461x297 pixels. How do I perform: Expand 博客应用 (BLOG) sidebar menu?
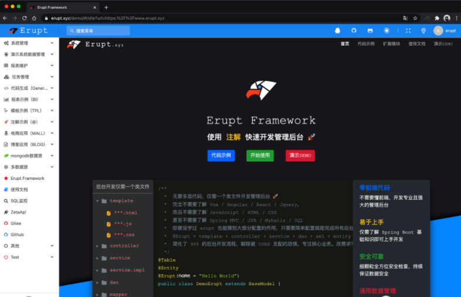pos(29,144)
